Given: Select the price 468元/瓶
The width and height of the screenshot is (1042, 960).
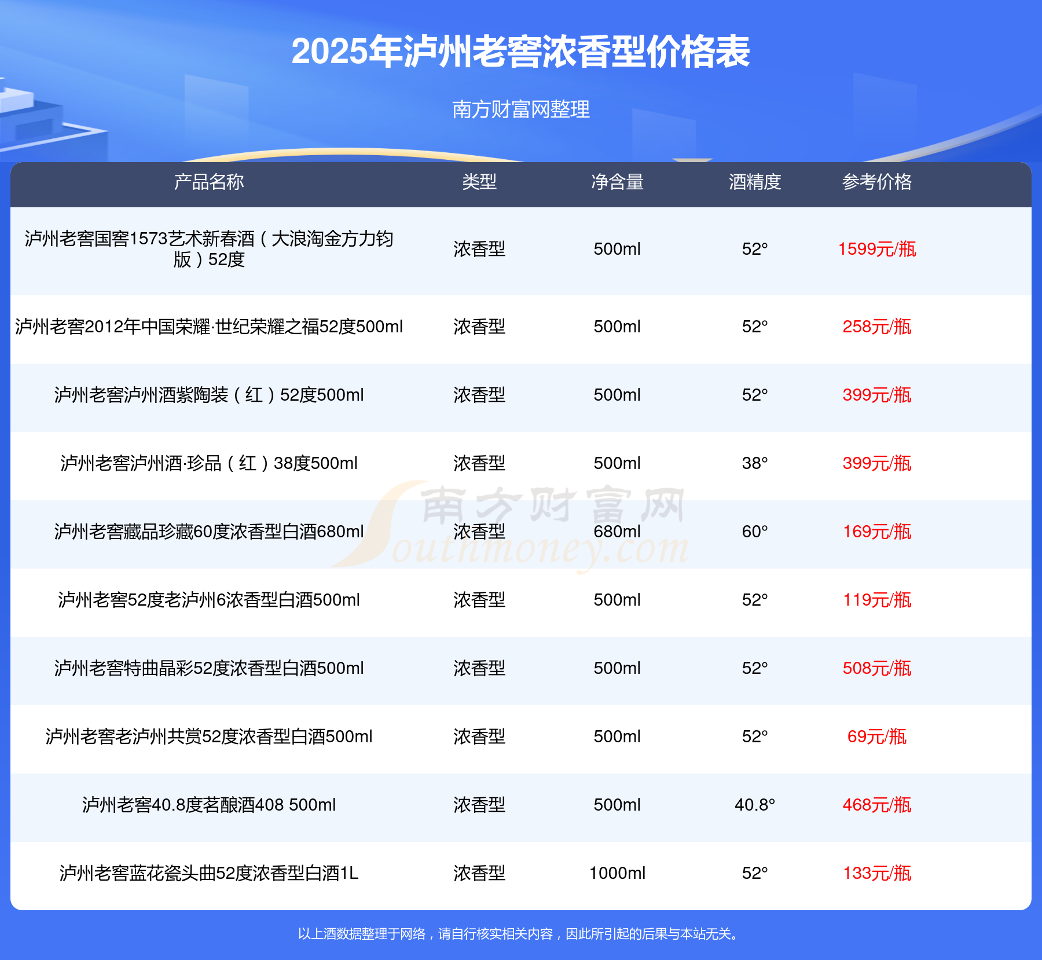Looking at the screenshot, I should 877,805.
